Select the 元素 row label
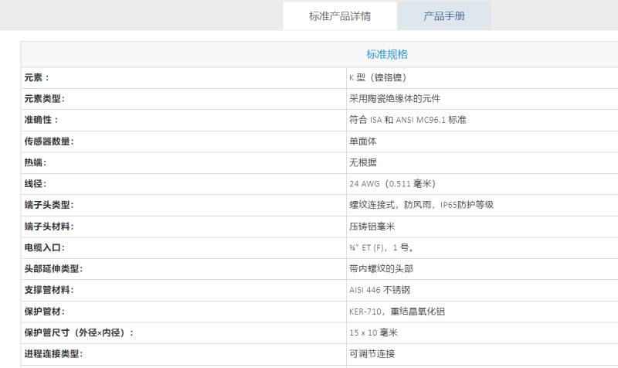 tap(37, 77)
